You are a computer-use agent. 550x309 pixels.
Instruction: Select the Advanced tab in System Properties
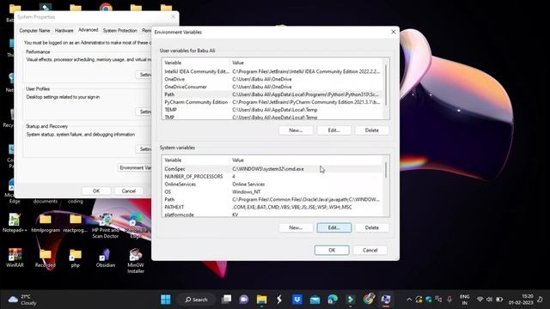click(88, 30)
